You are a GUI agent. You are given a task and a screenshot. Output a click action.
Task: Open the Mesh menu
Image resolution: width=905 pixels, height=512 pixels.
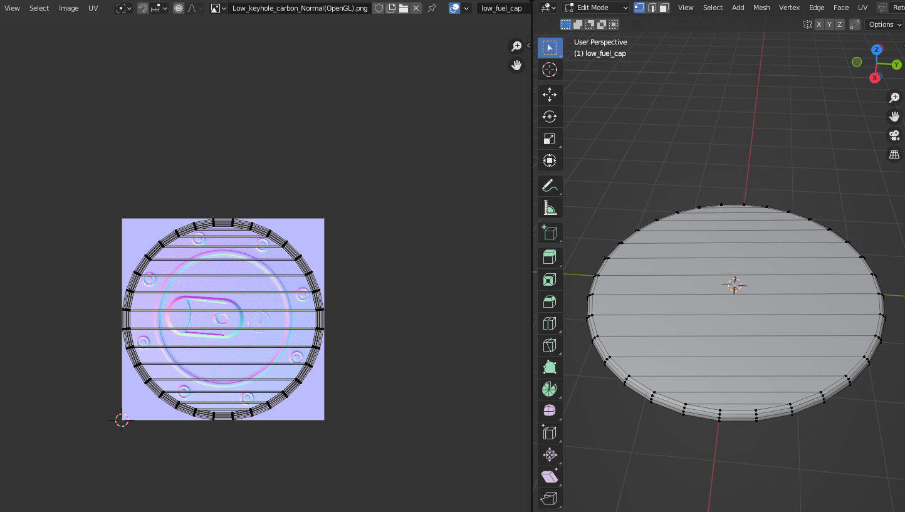pos(761,8)
